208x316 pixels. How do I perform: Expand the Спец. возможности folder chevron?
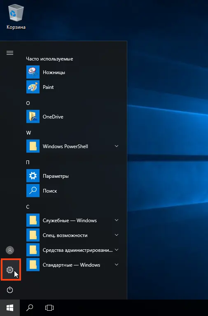117,235
